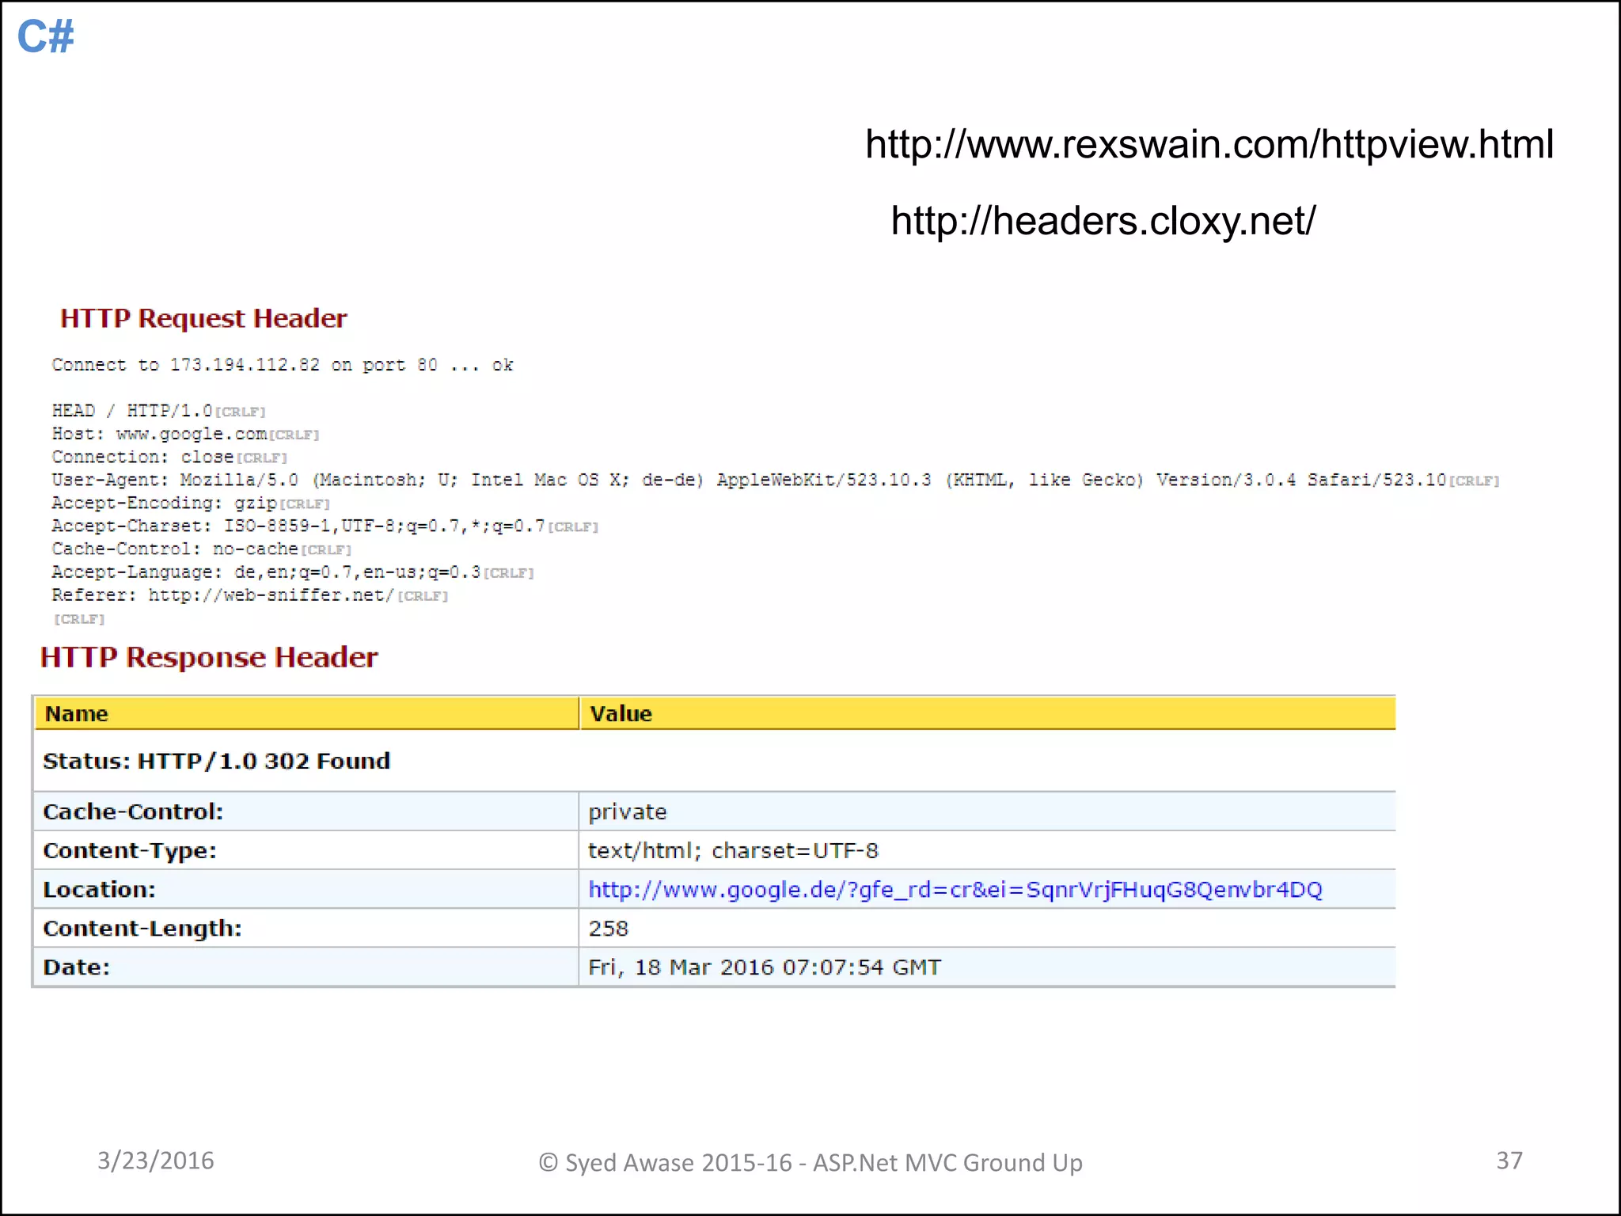Click the 'Cache-Control:' name cell in table
Viewport: 1621px width, 1216px height.
coord(306,811)
